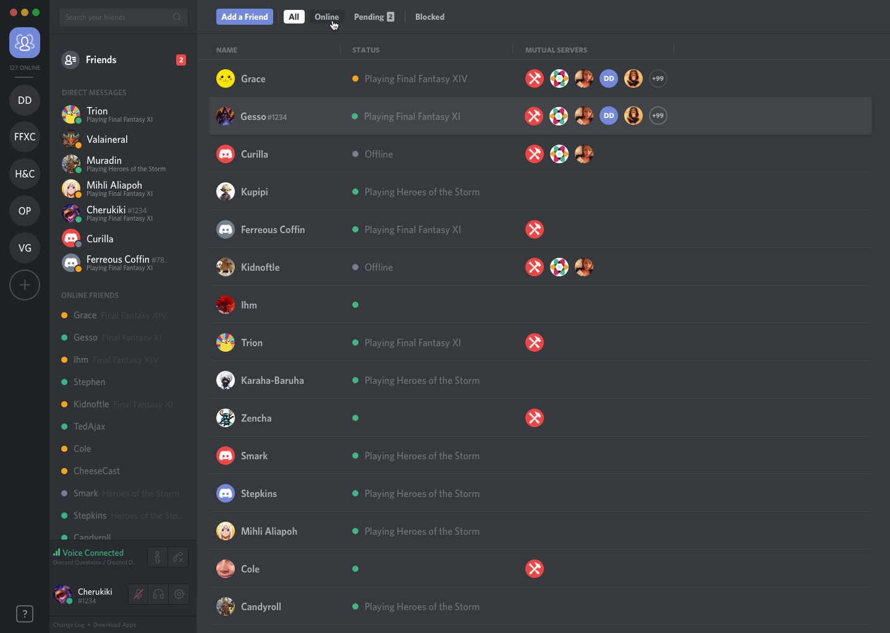The height and width of the screenshot is (633, 890).
Task: Open the OP server
Action: coord(25,211)
